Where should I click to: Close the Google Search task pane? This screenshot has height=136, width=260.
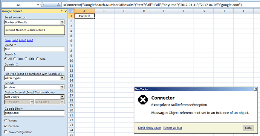pyautogui.click(x=66, y=11)
